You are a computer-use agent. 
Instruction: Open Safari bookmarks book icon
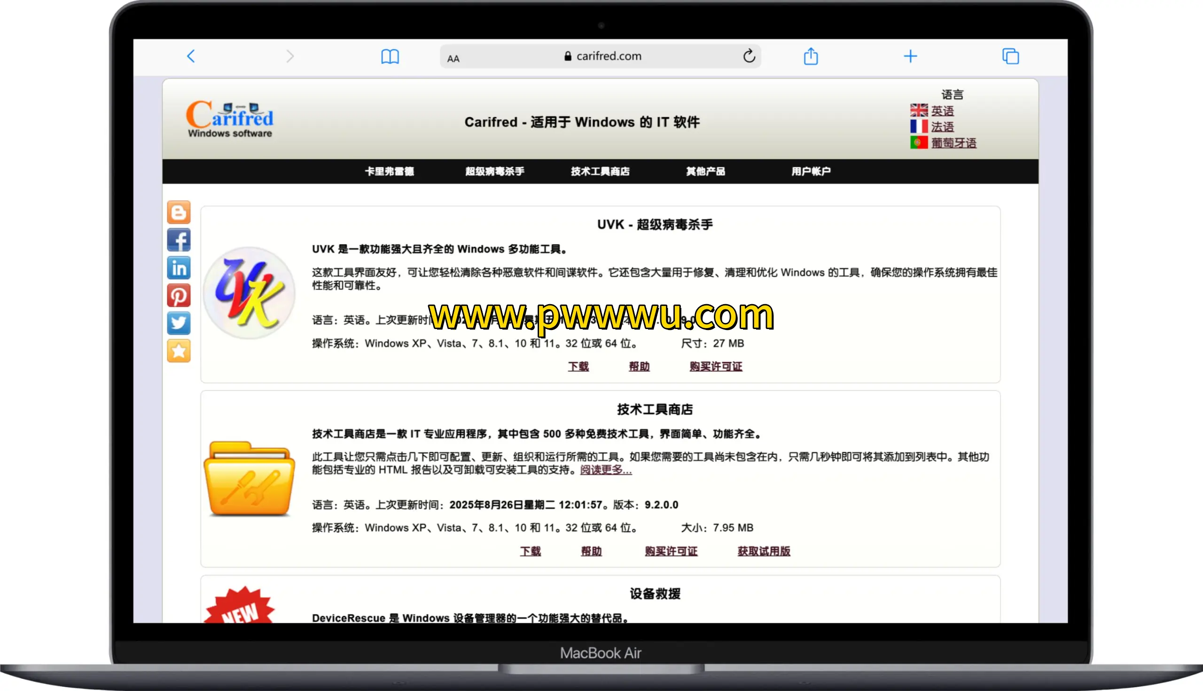pos(390,56)
